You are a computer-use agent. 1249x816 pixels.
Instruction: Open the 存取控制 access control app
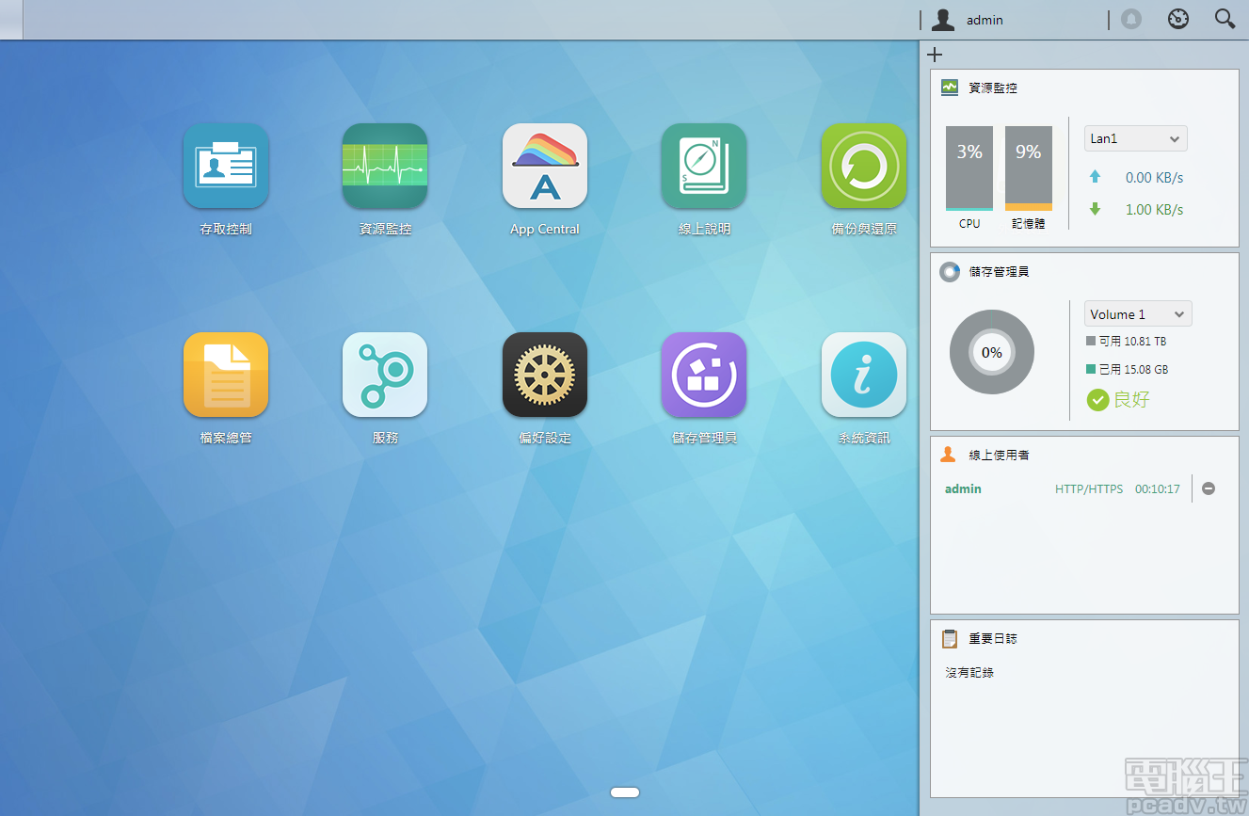(x=226, y=166)
